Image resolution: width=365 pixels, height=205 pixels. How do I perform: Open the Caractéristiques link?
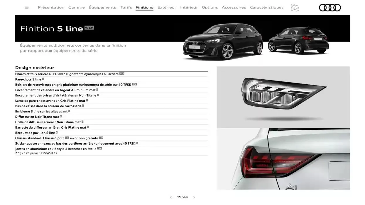point(267,7)
